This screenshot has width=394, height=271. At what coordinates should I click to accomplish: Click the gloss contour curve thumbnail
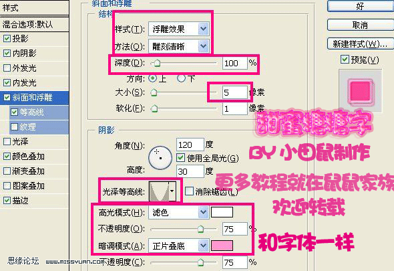click(159, 191)
